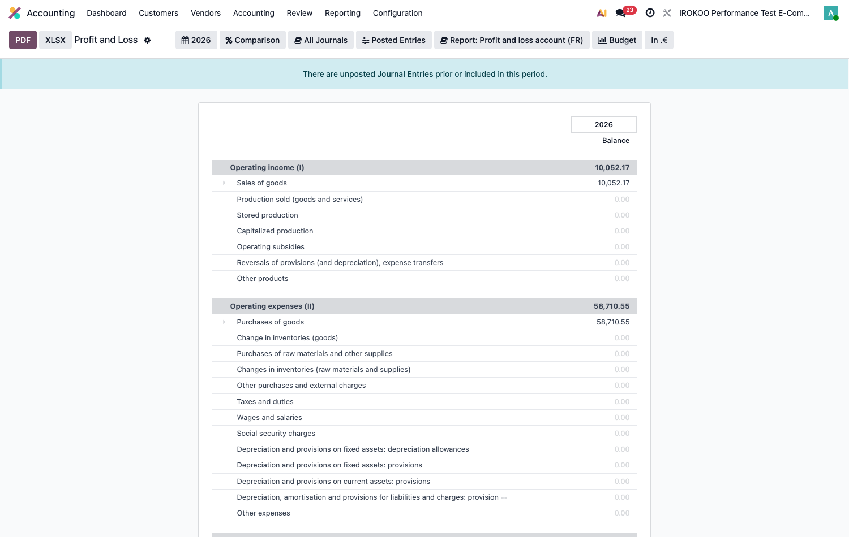Open the user avatar menu

point(830,13)
